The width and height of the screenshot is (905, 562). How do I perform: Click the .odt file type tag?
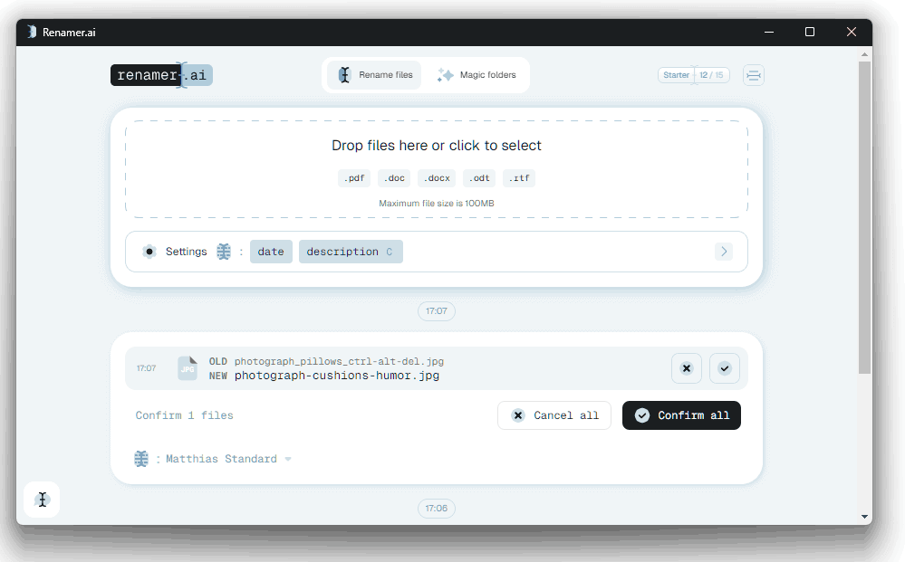[x=479, y=178]
